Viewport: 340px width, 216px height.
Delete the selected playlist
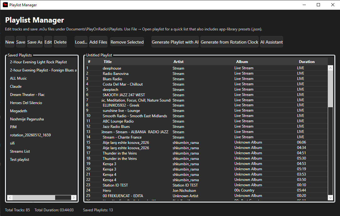pyautogui.click(x=60, y=42)
